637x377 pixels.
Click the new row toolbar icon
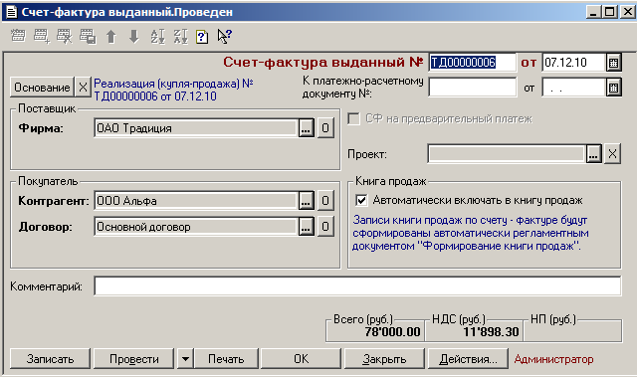coord(41,37)
